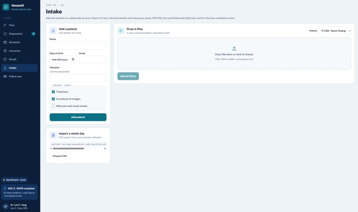Go to the Schedule page

[20, 43]
